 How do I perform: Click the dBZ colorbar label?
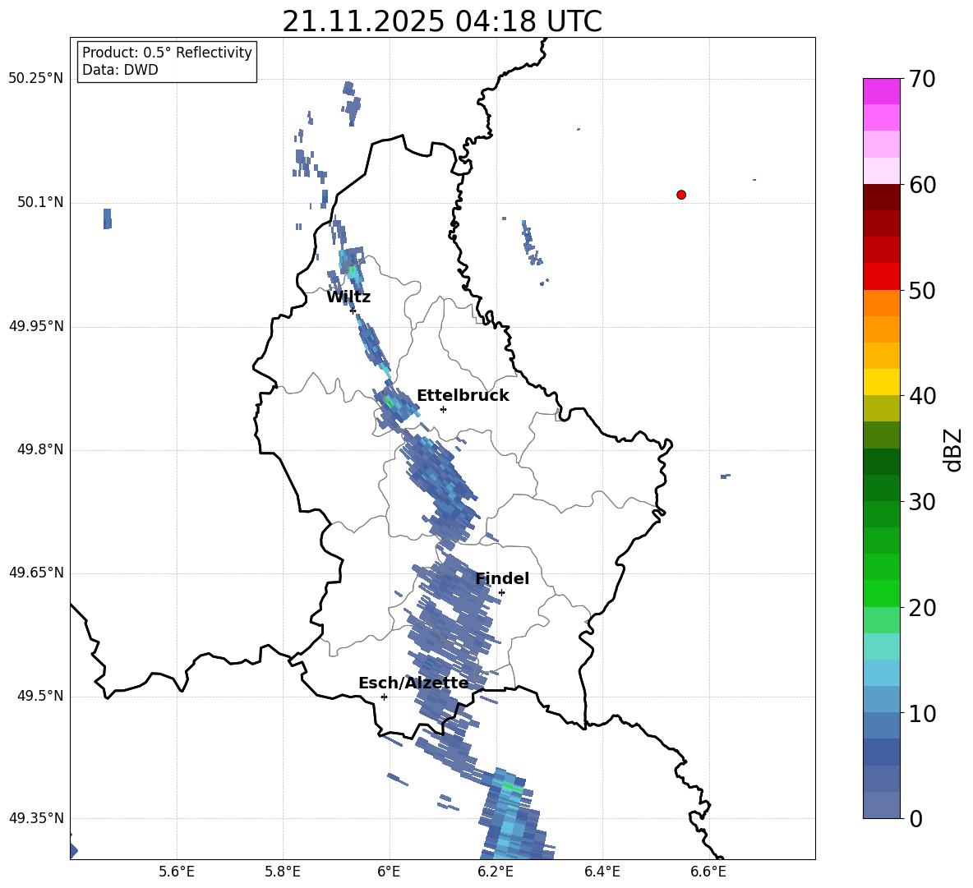tap(954, 450)
